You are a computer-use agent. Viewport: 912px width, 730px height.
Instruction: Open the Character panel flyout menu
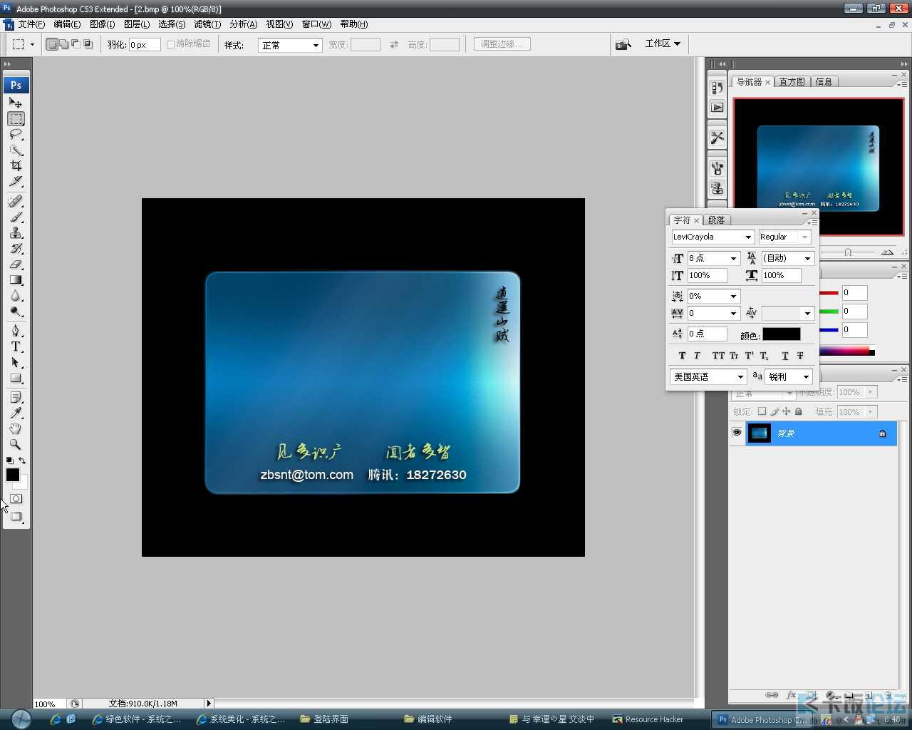[812, 222]
